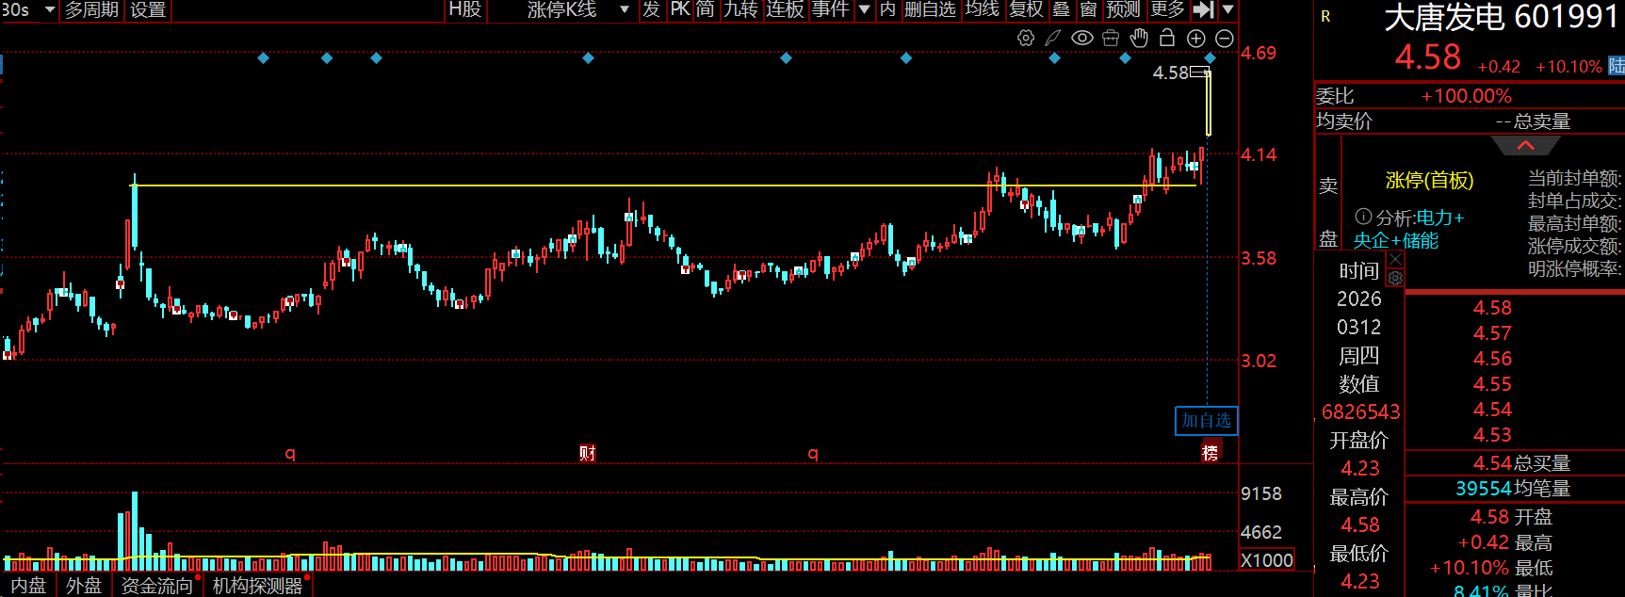Toggle the eye visibility icon on chart
The image size is (1625, 597).
[1082, 38]
